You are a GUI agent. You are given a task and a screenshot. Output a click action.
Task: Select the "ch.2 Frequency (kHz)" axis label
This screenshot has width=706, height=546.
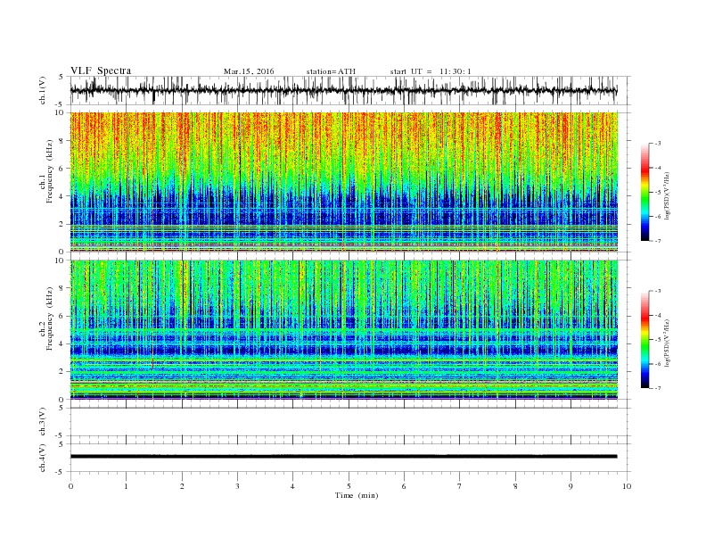click(46, 318)
